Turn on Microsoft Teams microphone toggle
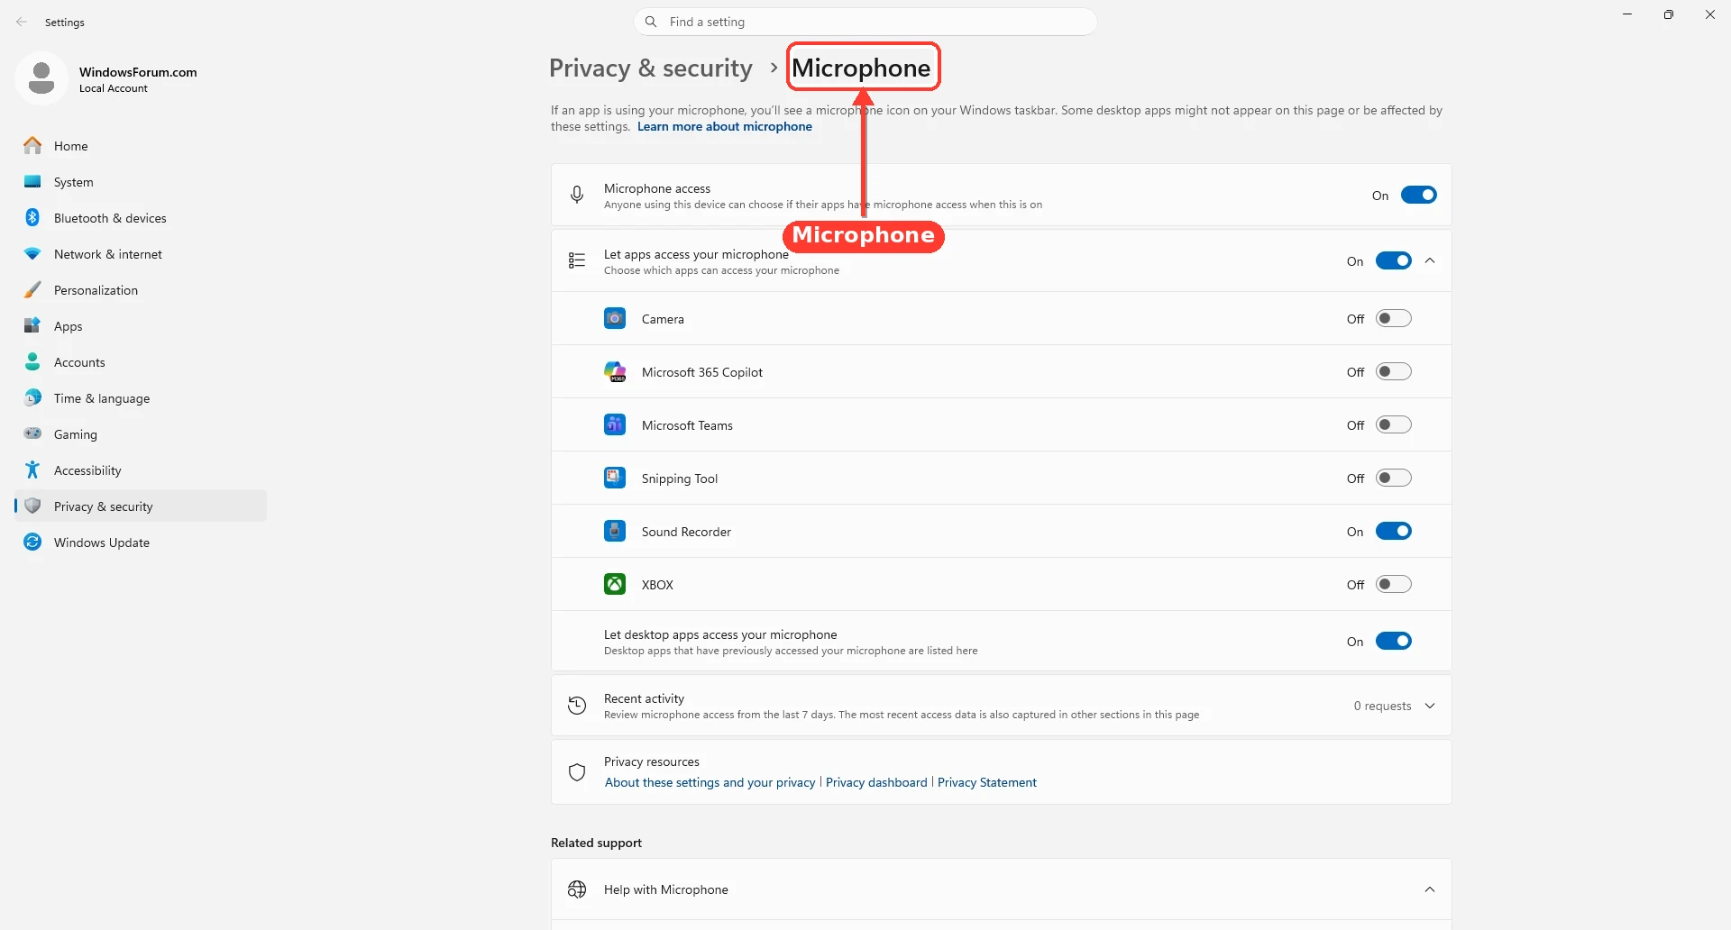 pyautogui.click(x=1393, y=424)
